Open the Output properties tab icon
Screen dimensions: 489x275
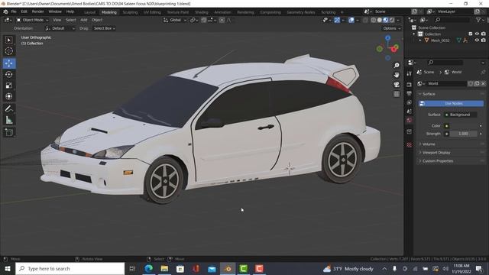[410, 93]
